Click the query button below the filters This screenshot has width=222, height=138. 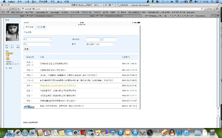[26, 49]
